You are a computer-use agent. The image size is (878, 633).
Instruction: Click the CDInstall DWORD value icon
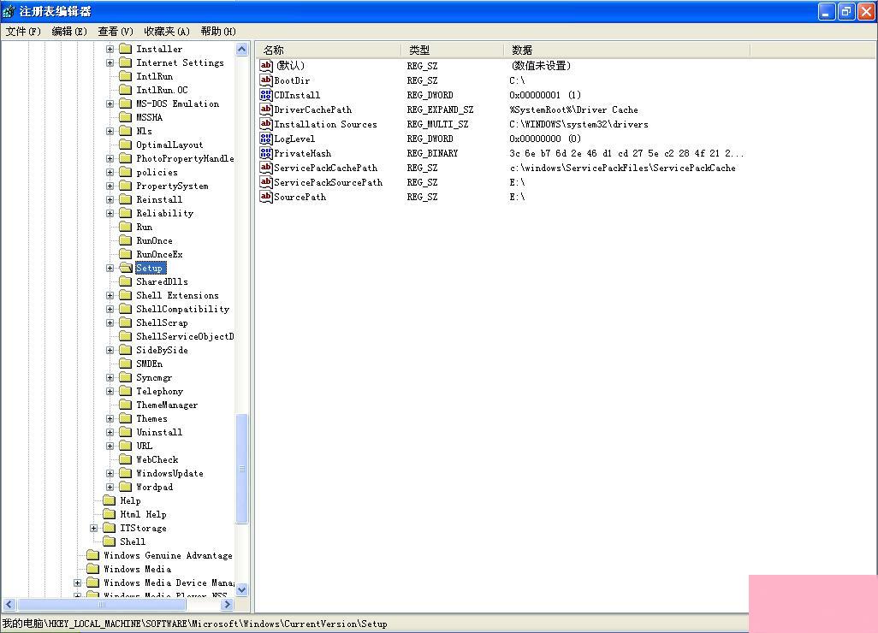click(266, 95)
